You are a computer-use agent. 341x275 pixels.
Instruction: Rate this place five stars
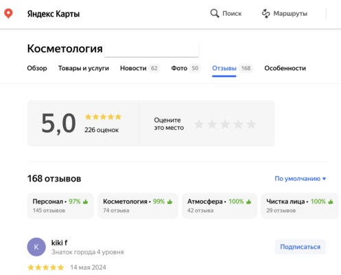pos(251,124)
